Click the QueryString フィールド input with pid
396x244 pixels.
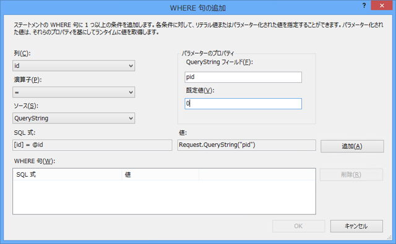[x=243, y=77]
